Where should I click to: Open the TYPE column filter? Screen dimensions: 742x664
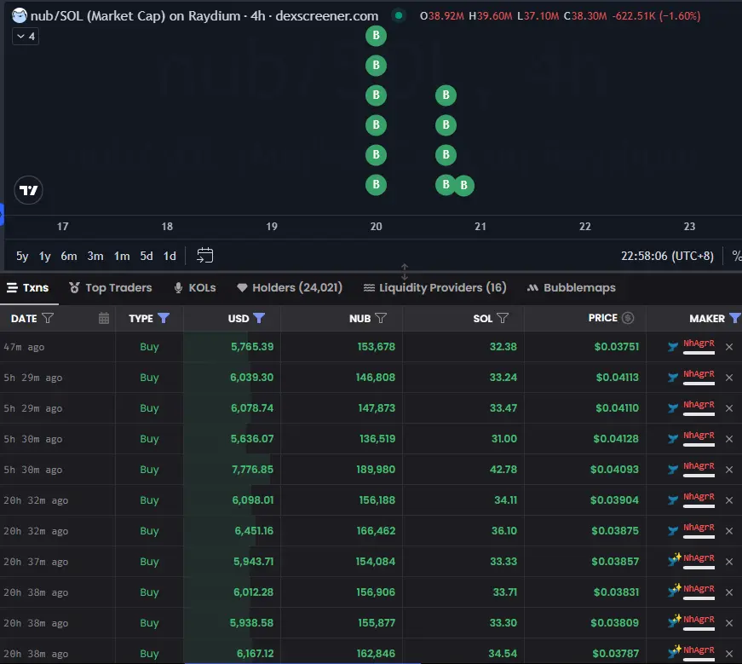[x=164, y=318]
